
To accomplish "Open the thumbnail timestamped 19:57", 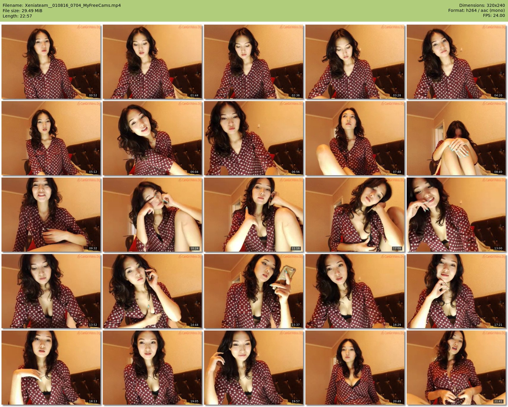I will pos(254,368).
